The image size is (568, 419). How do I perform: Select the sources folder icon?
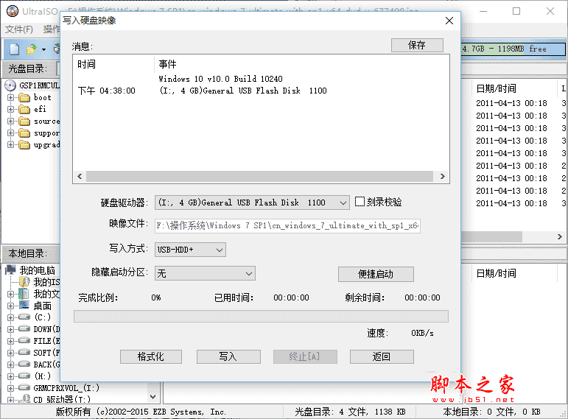24,122
